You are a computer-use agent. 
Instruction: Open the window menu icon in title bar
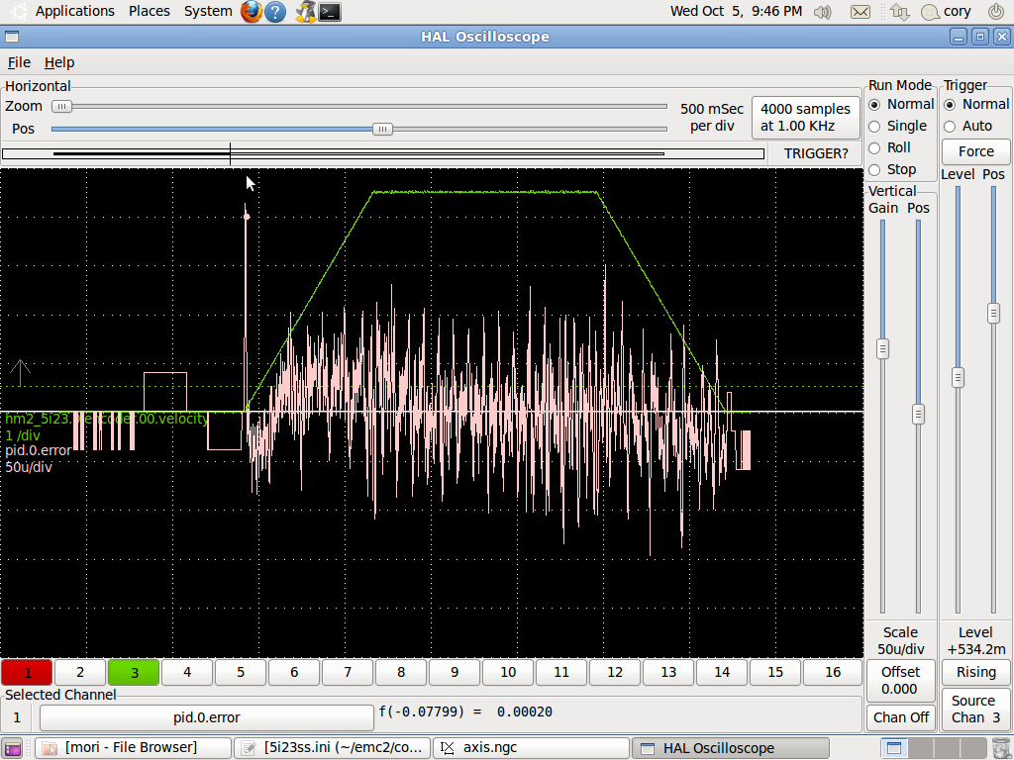point(12,37)
